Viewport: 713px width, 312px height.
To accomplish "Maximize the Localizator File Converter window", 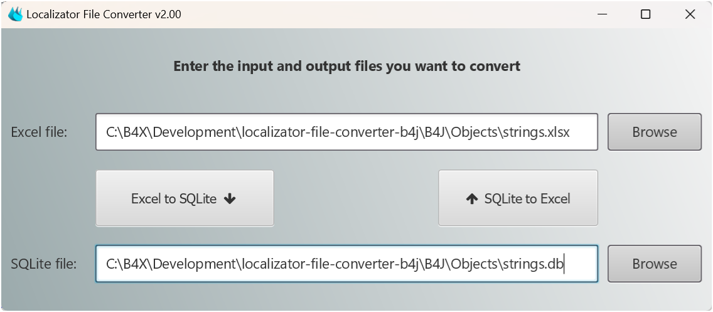I will tap(645, 14).
